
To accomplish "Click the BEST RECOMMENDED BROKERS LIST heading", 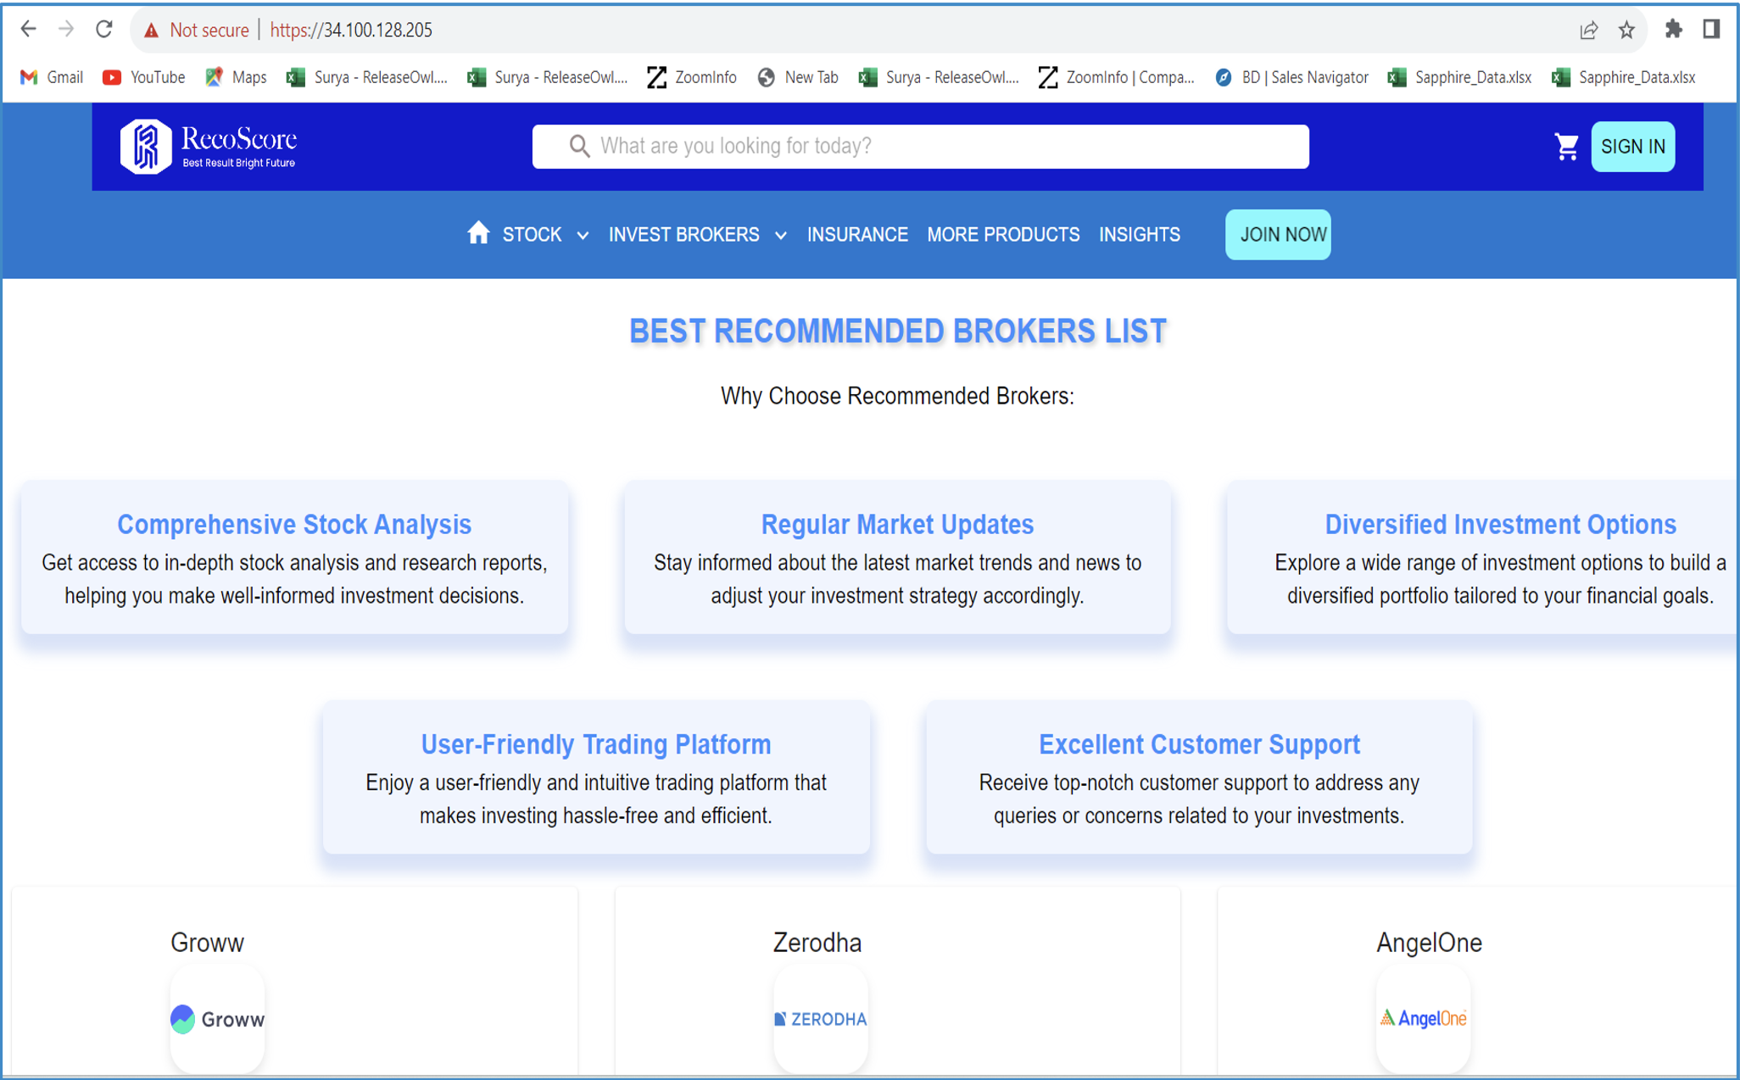I will click(898, 331).
